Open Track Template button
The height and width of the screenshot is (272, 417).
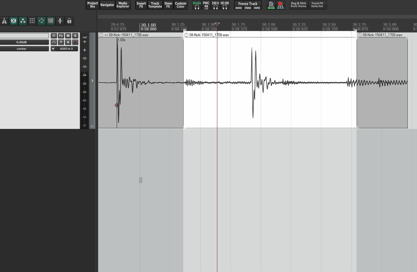[155, 5]
